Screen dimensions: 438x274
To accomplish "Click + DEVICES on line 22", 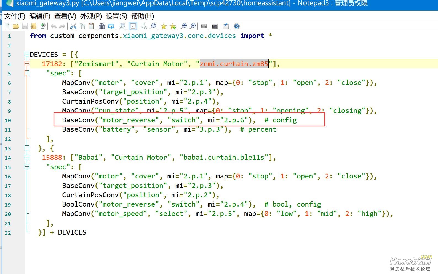I will point(68,232).
